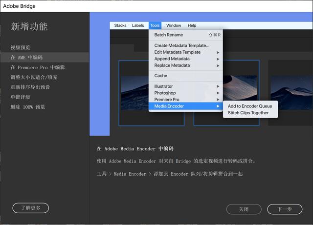Click the 下一步 button

285,209
